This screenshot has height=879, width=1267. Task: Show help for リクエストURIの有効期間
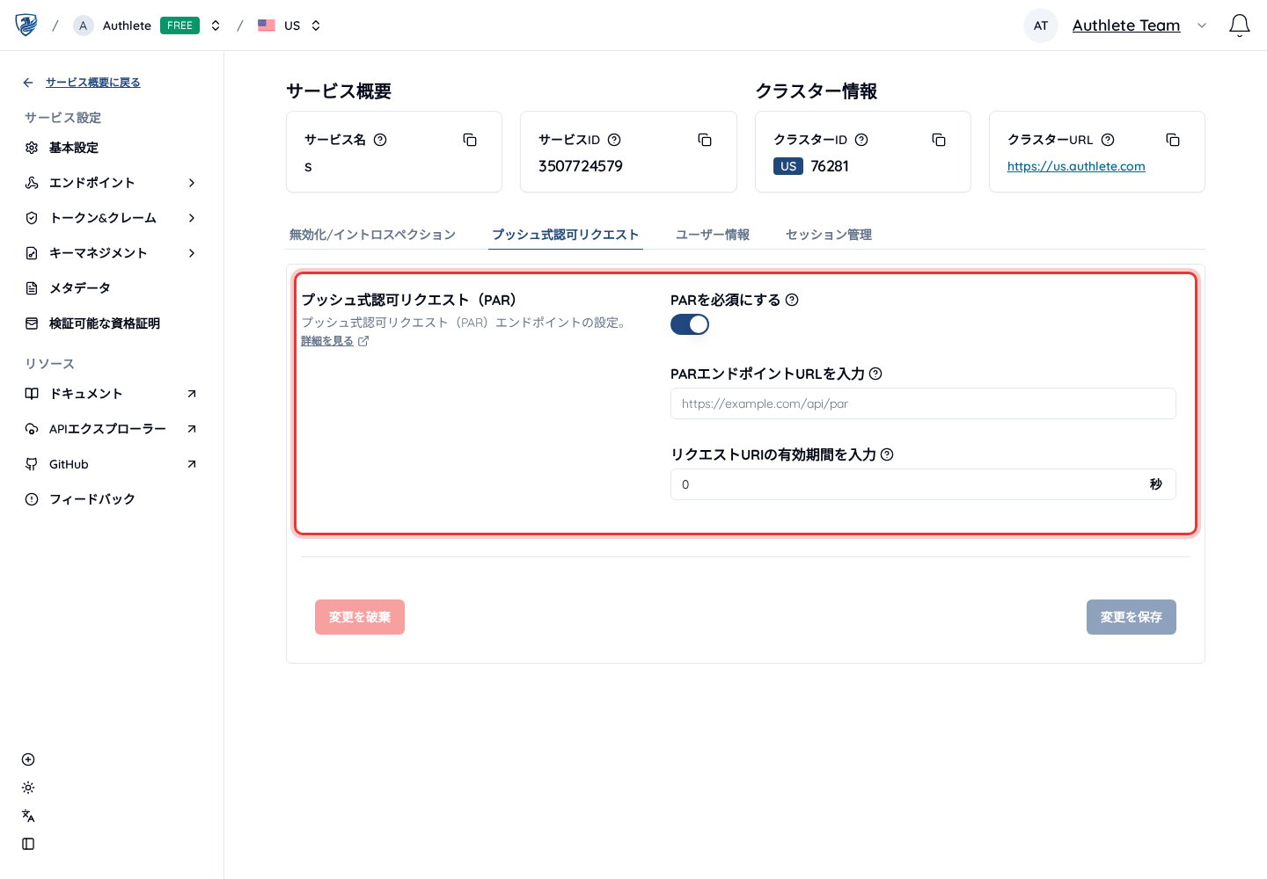887,454
